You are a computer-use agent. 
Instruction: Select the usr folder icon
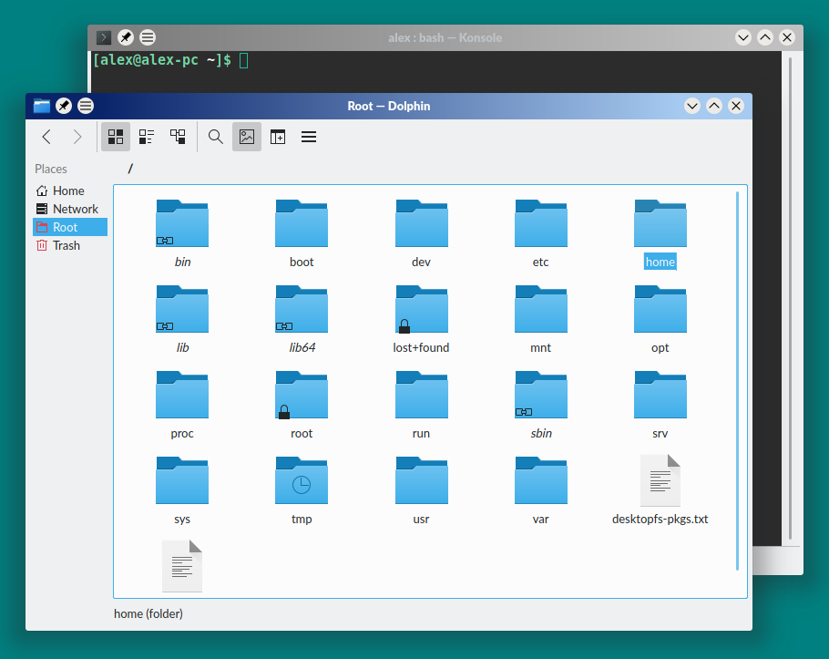pos(422,480)
